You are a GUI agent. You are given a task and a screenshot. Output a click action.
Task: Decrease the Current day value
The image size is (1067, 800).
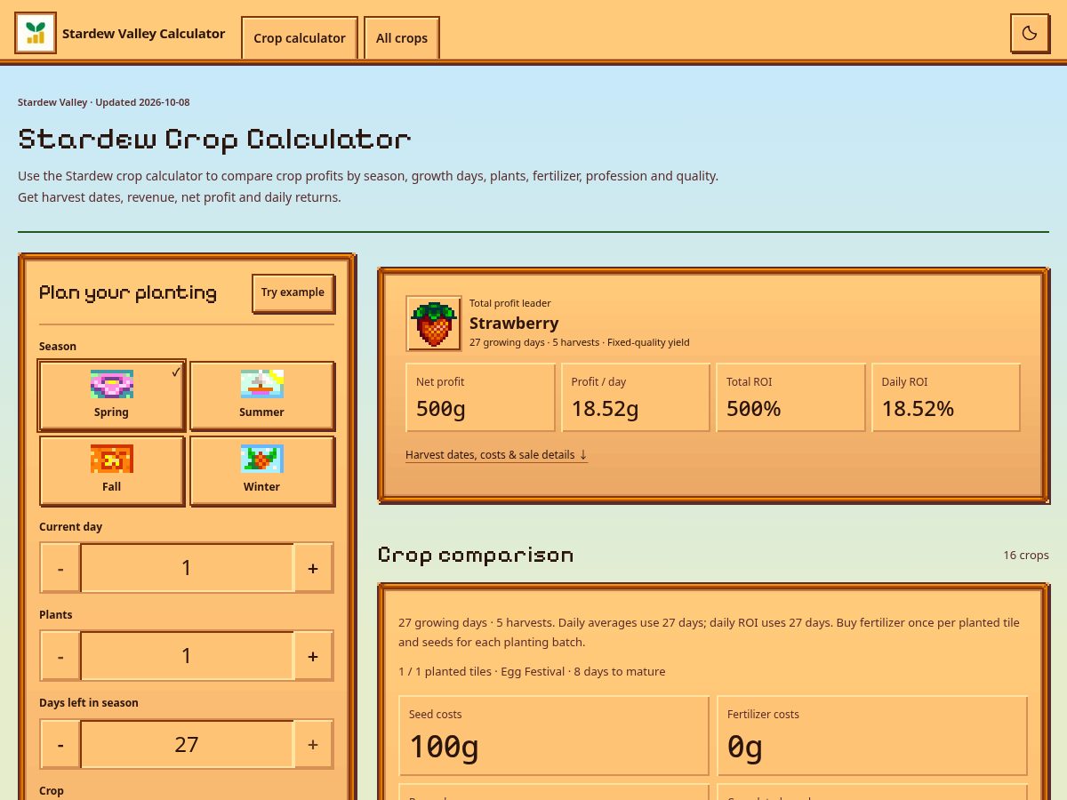[x=60, y=568]
